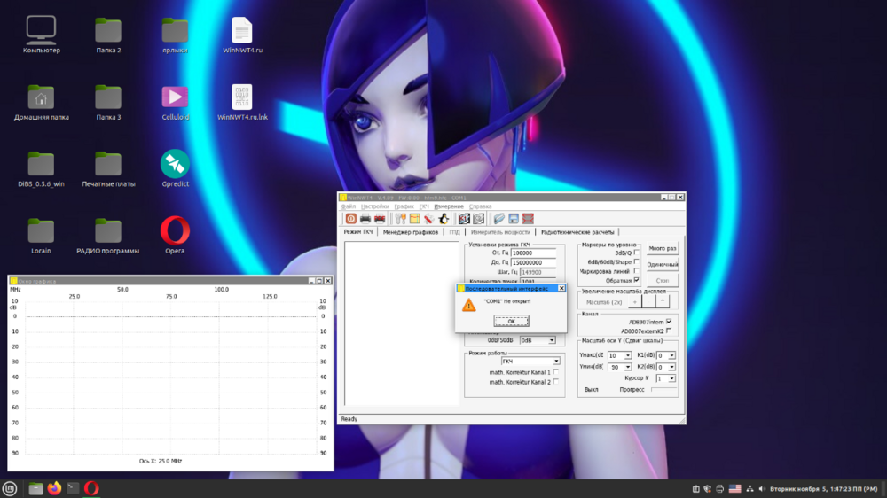Click the red crossed rectangle toolbar icon
This screenshot has width=887, height=498.
pyautogui.click(x=528, y=219)
